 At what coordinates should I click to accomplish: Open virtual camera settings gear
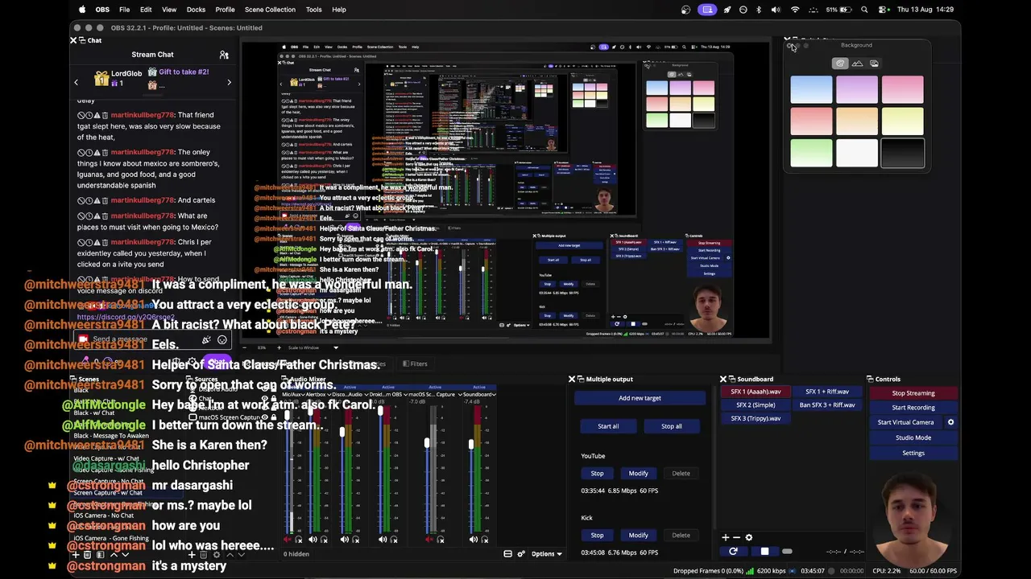(950, 422)
